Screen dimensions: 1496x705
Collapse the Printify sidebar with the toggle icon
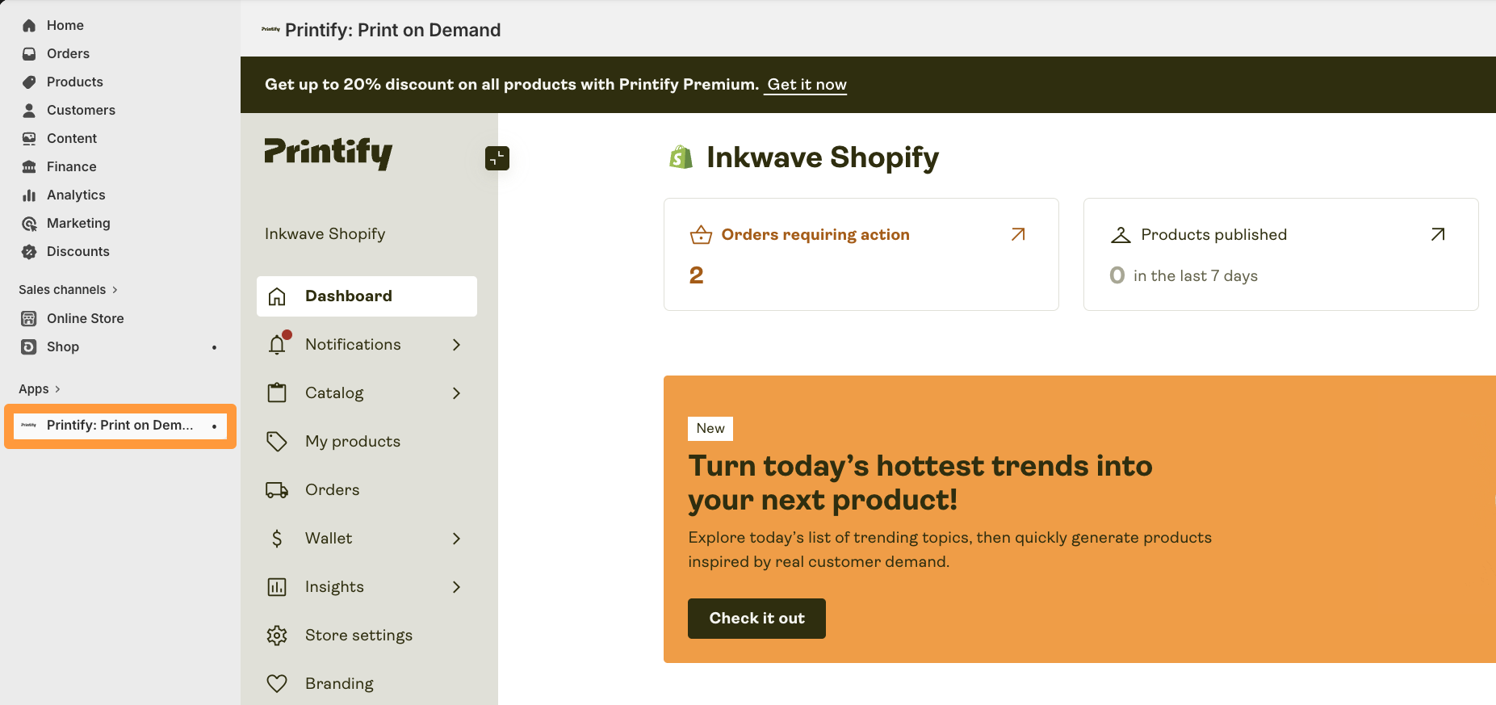tap(497, 158)
